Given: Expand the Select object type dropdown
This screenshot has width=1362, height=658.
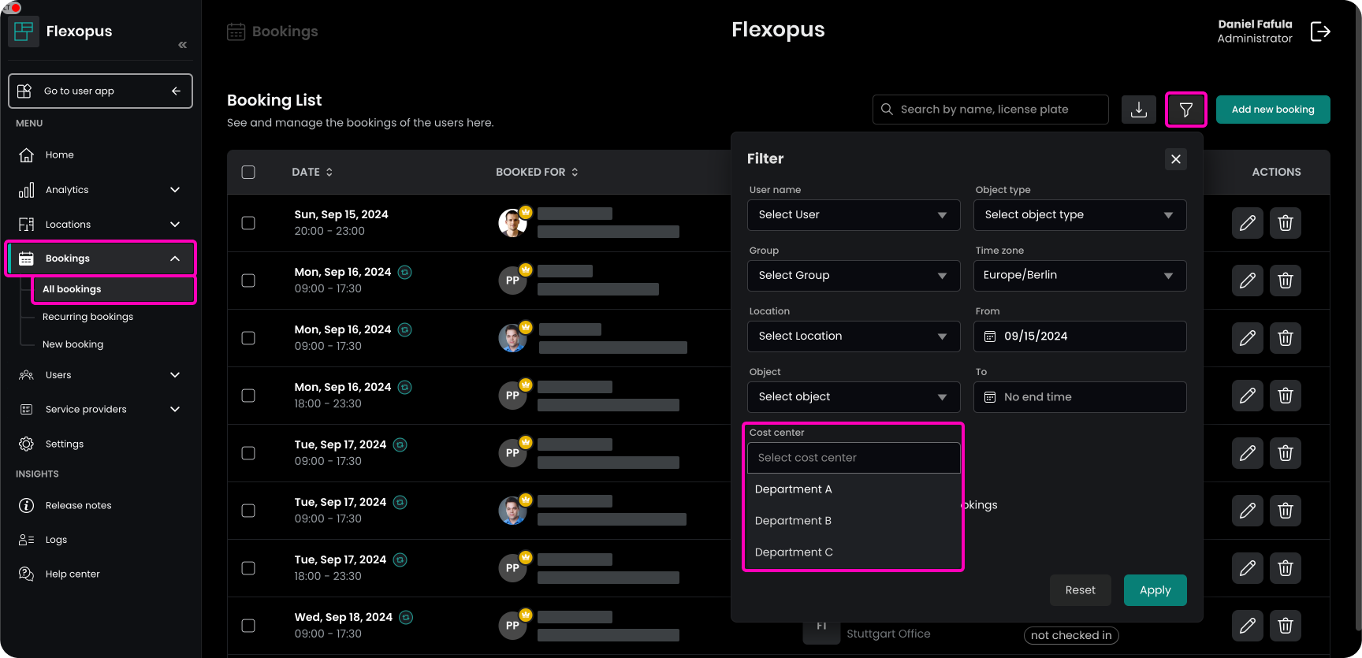Looking at the screenshot, I should pyautogui.click(x=1079, y=215).
